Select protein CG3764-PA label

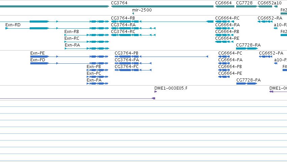click(127, 60)
